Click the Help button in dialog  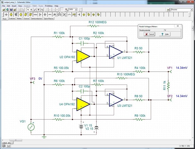pos(165,34)
